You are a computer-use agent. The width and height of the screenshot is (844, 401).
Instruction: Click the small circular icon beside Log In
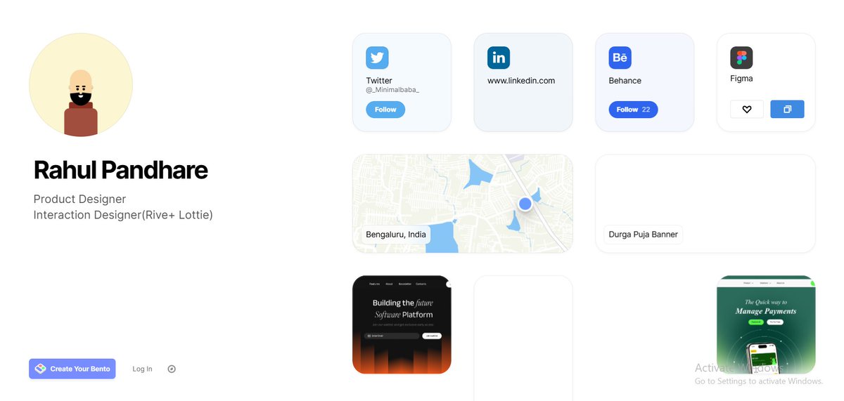172,369
